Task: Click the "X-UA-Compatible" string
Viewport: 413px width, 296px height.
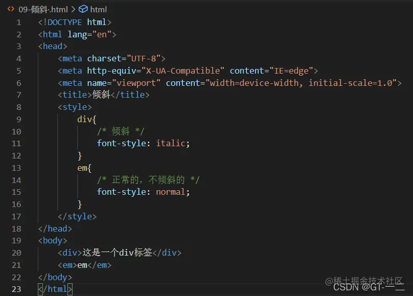Action: 183,71
